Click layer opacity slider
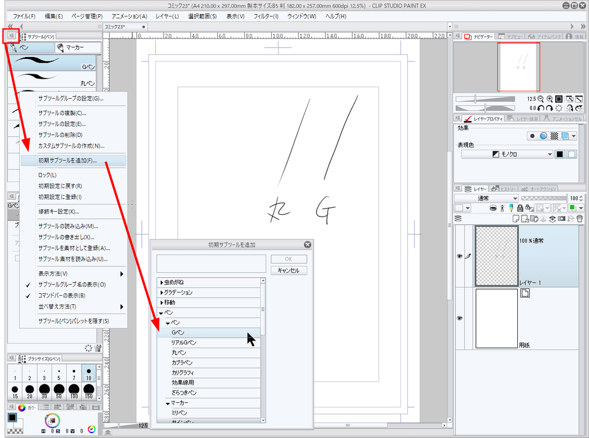Screen dimensions: 589x438 [544, 198]
